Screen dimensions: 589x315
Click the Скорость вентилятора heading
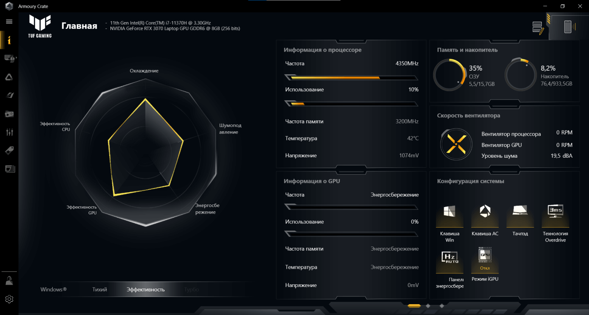click(469, 115)
